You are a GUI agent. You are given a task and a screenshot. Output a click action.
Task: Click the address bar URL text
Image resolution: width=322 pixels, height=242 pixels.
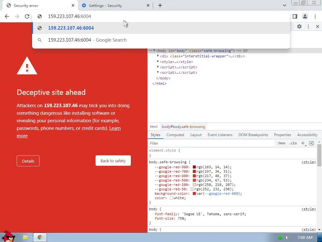[69, 16]
